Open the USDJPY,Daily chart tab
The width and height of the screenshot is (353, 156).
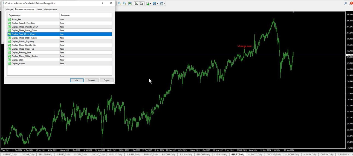tap(80, 154)
